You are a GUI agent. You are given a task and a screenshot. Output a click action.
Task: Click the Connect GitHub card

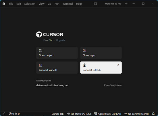[x=101, y=68]
